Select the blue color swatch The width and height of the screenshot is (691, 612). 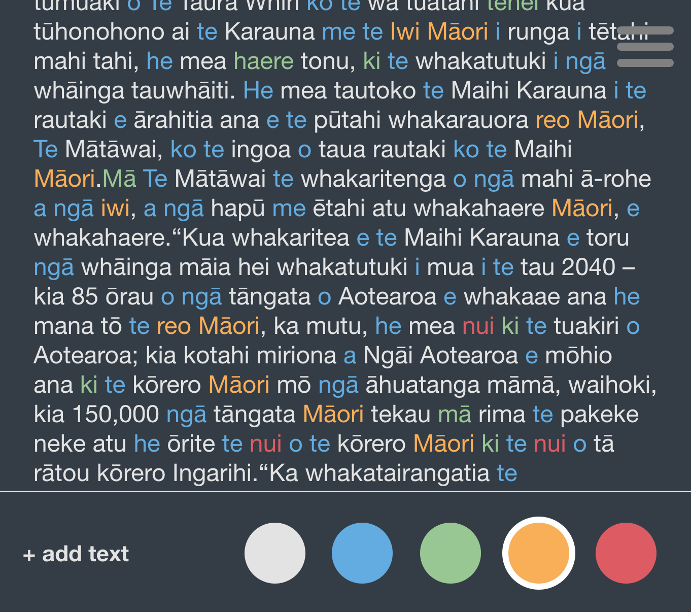362,553
